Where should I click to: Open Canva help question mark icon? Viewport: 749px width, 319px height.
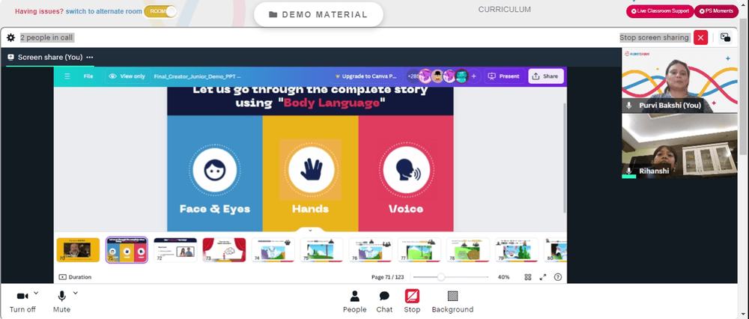coord(557,277)
